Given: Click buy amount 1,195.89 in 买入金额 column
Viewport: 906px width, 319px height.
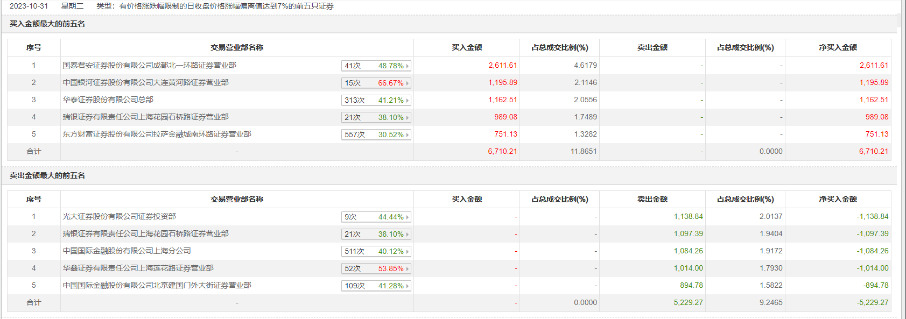Looking at the screenshot, I should coord(503,82).
